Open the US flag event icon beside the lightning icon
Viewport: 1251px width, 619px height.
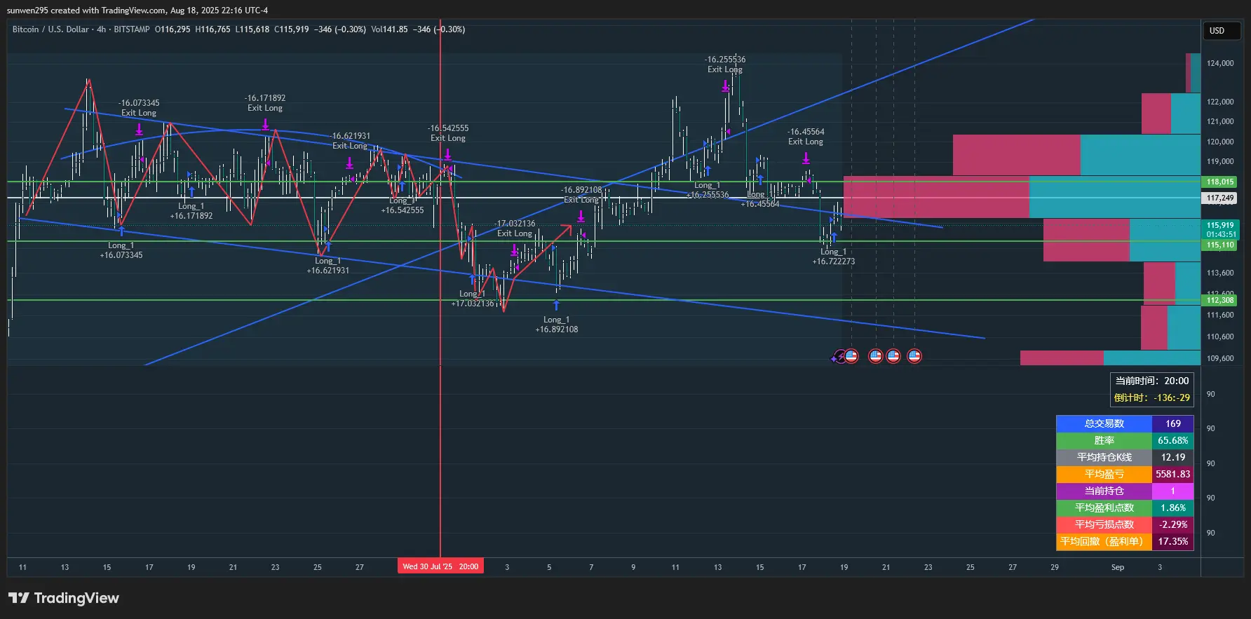851,356
